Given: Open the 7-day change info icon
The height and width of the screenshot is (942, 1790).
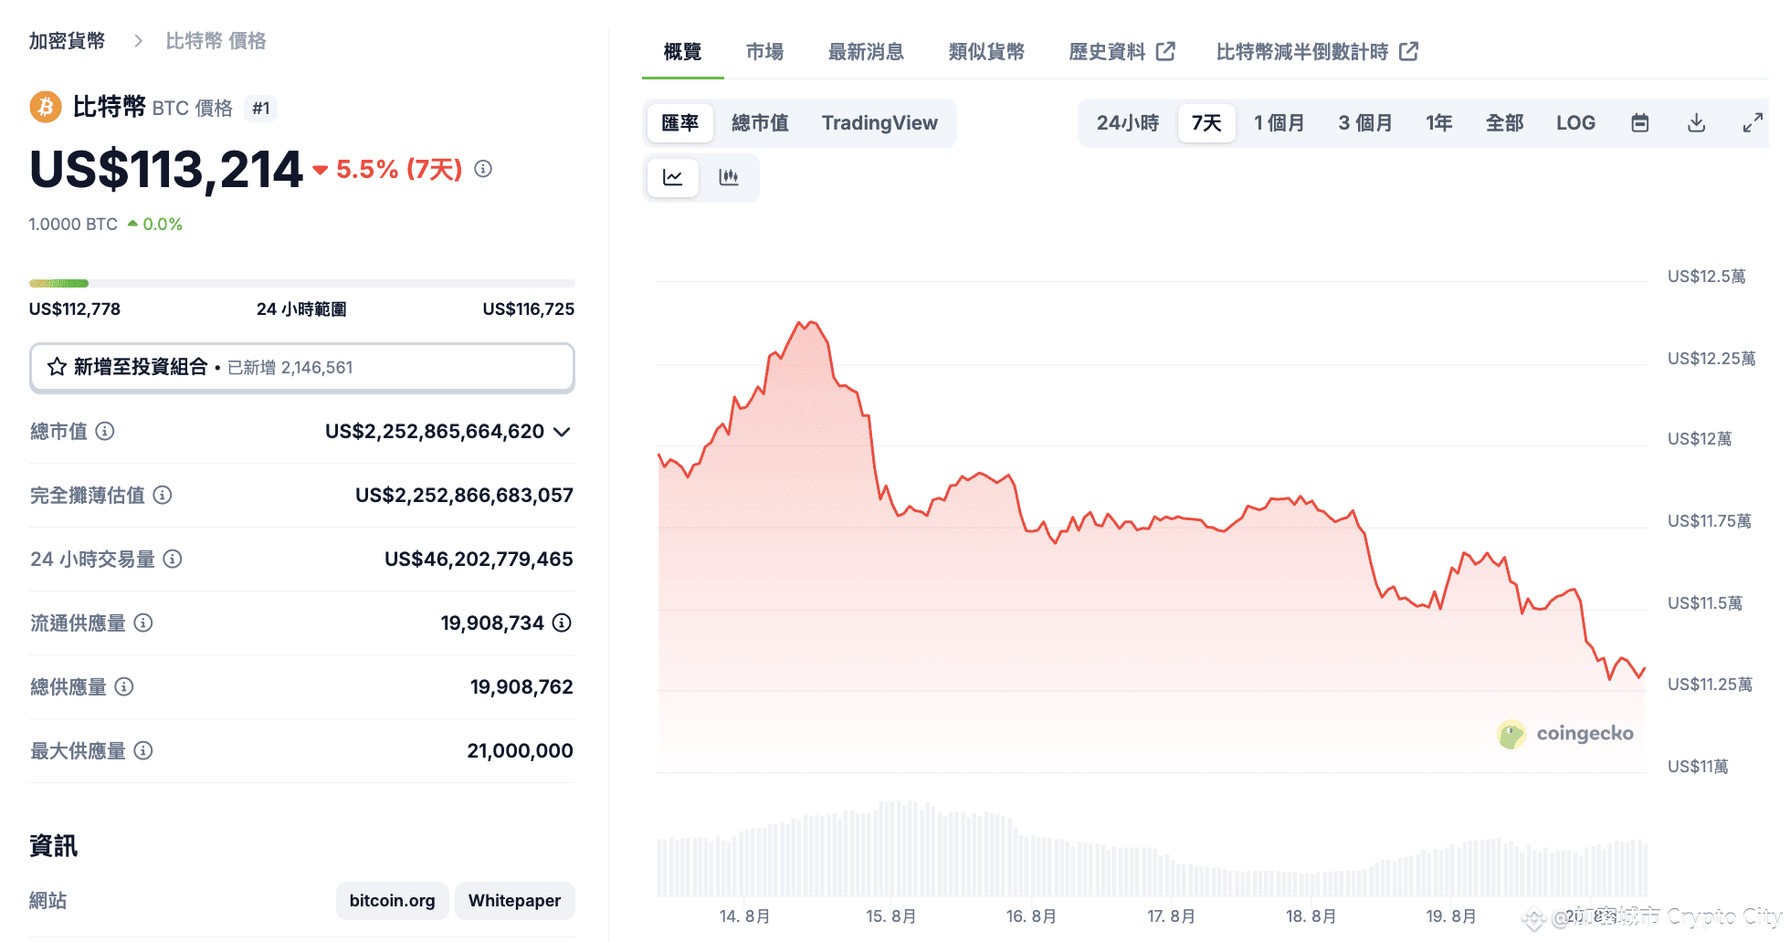Looking at the screenshot, I should (x=483, y=169).
